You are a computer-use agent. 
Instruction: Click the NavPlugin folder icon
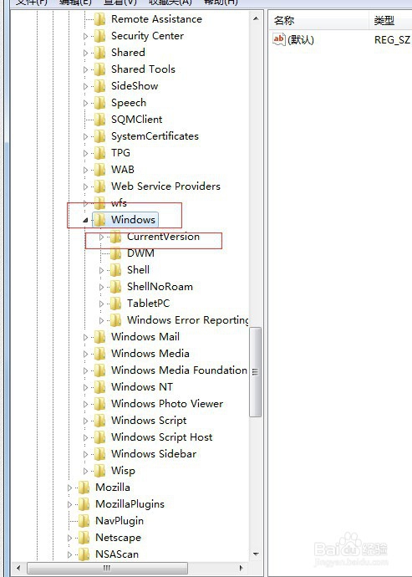84,521
